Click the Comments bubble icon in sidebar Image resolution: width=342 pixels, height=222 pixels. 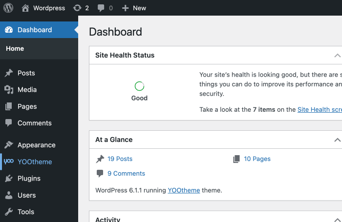pos(9,123)
